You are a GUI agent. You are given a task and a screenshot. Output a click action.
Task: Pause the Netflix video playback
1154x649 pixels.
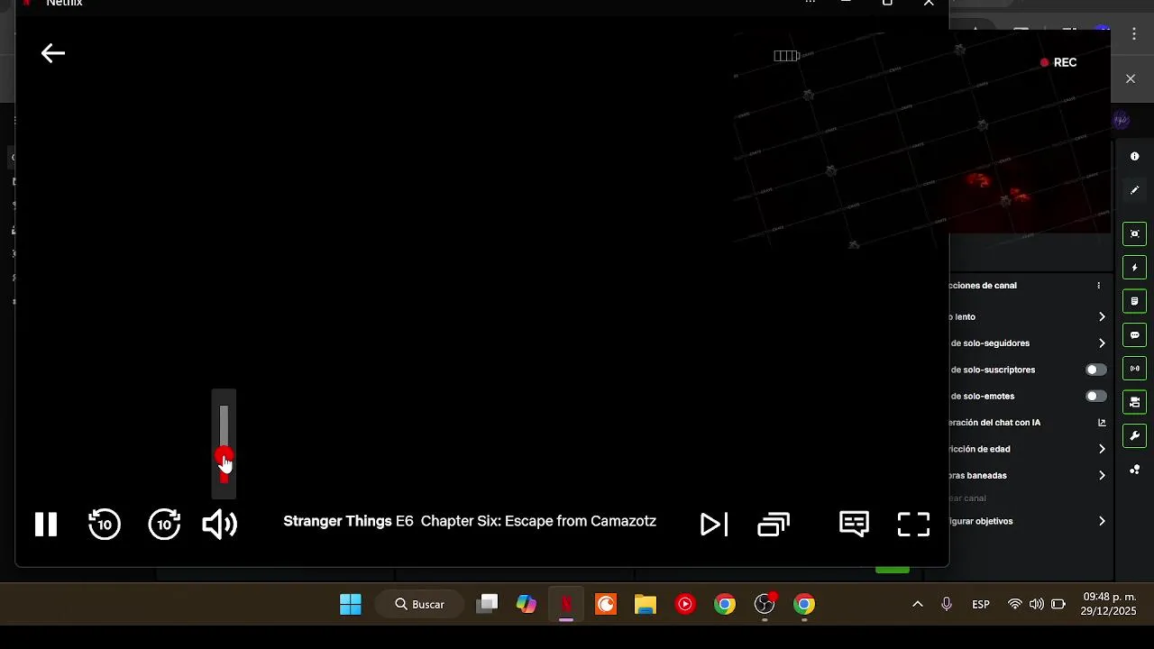tap(46, 524)
